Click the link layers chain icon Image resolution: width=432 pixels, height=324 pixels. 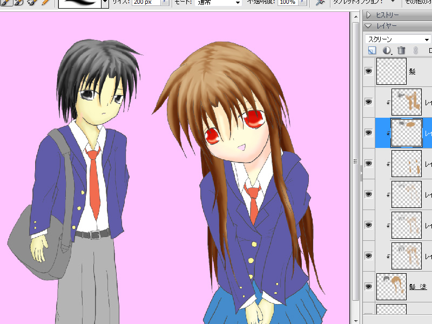(415, 50)
